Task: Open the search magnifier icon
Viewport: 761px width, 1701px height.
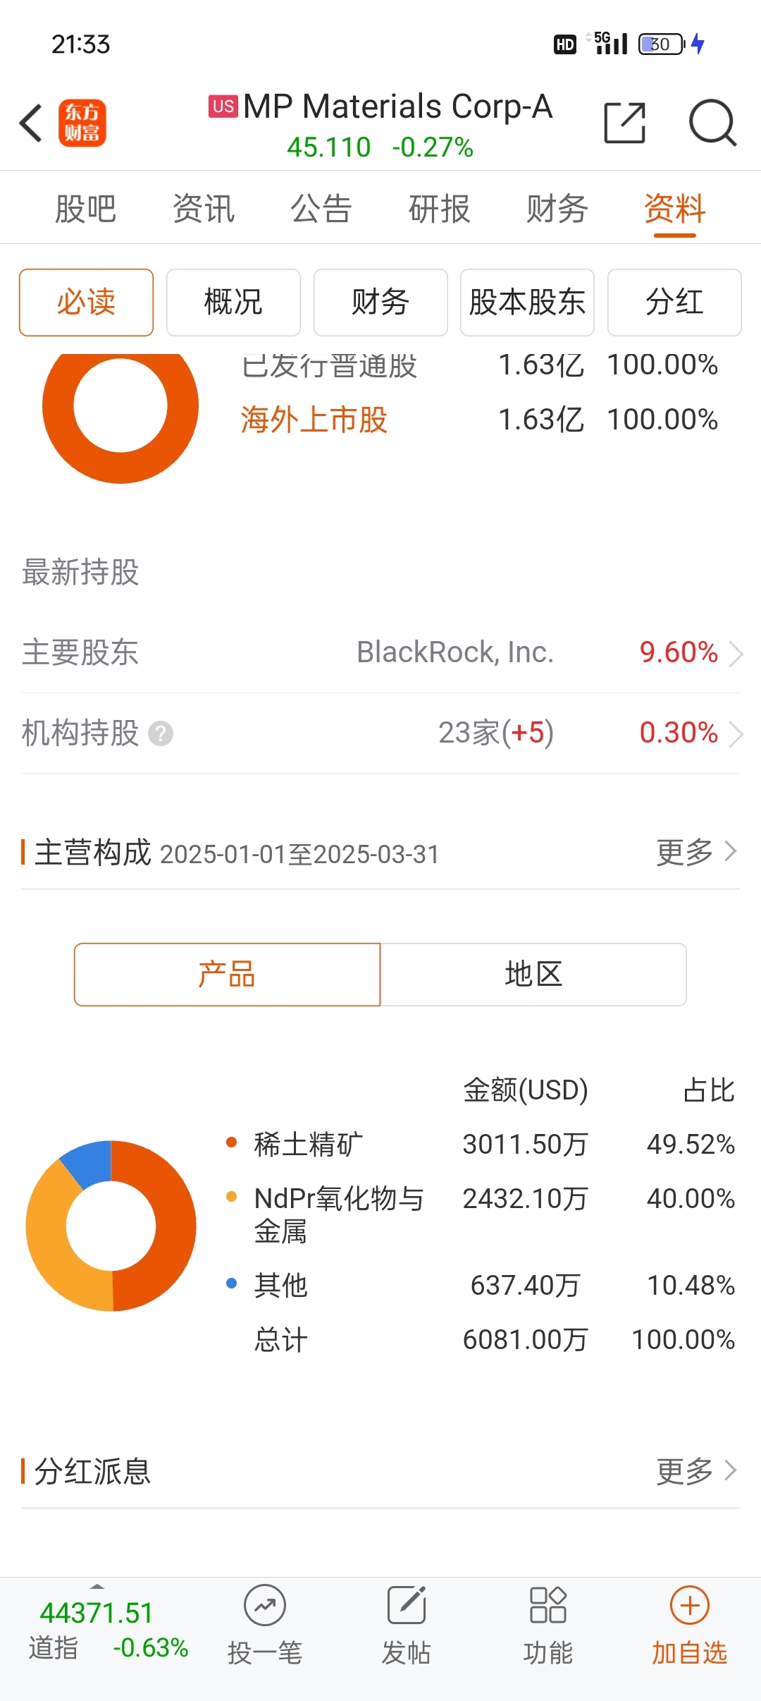Action: [712, 123]
